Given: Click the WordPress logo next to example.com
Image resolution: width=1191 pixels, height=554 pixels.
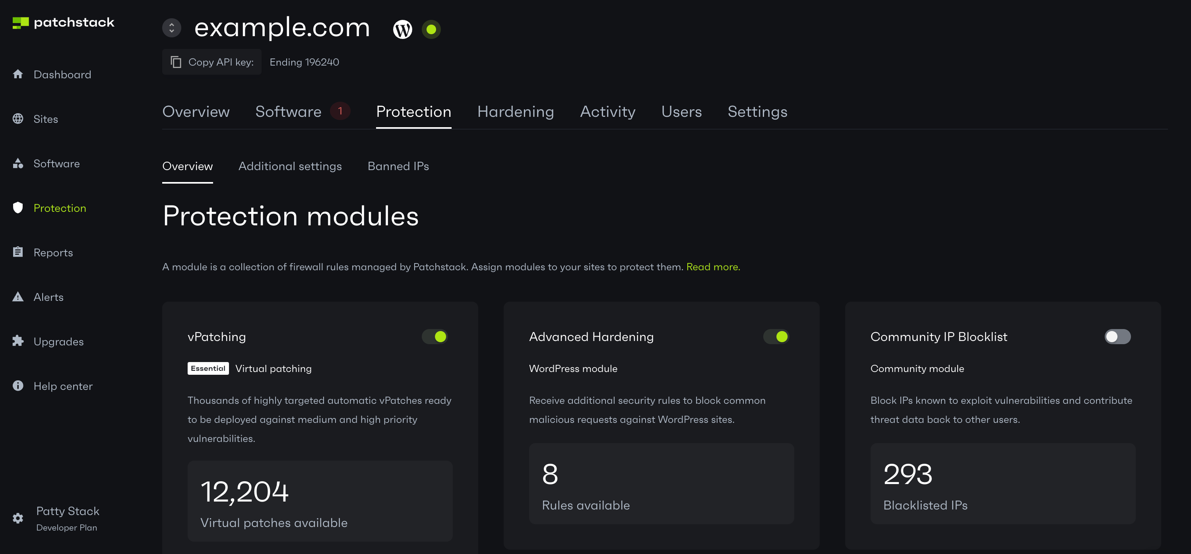Looking at the screenshot, I should 402,29.
